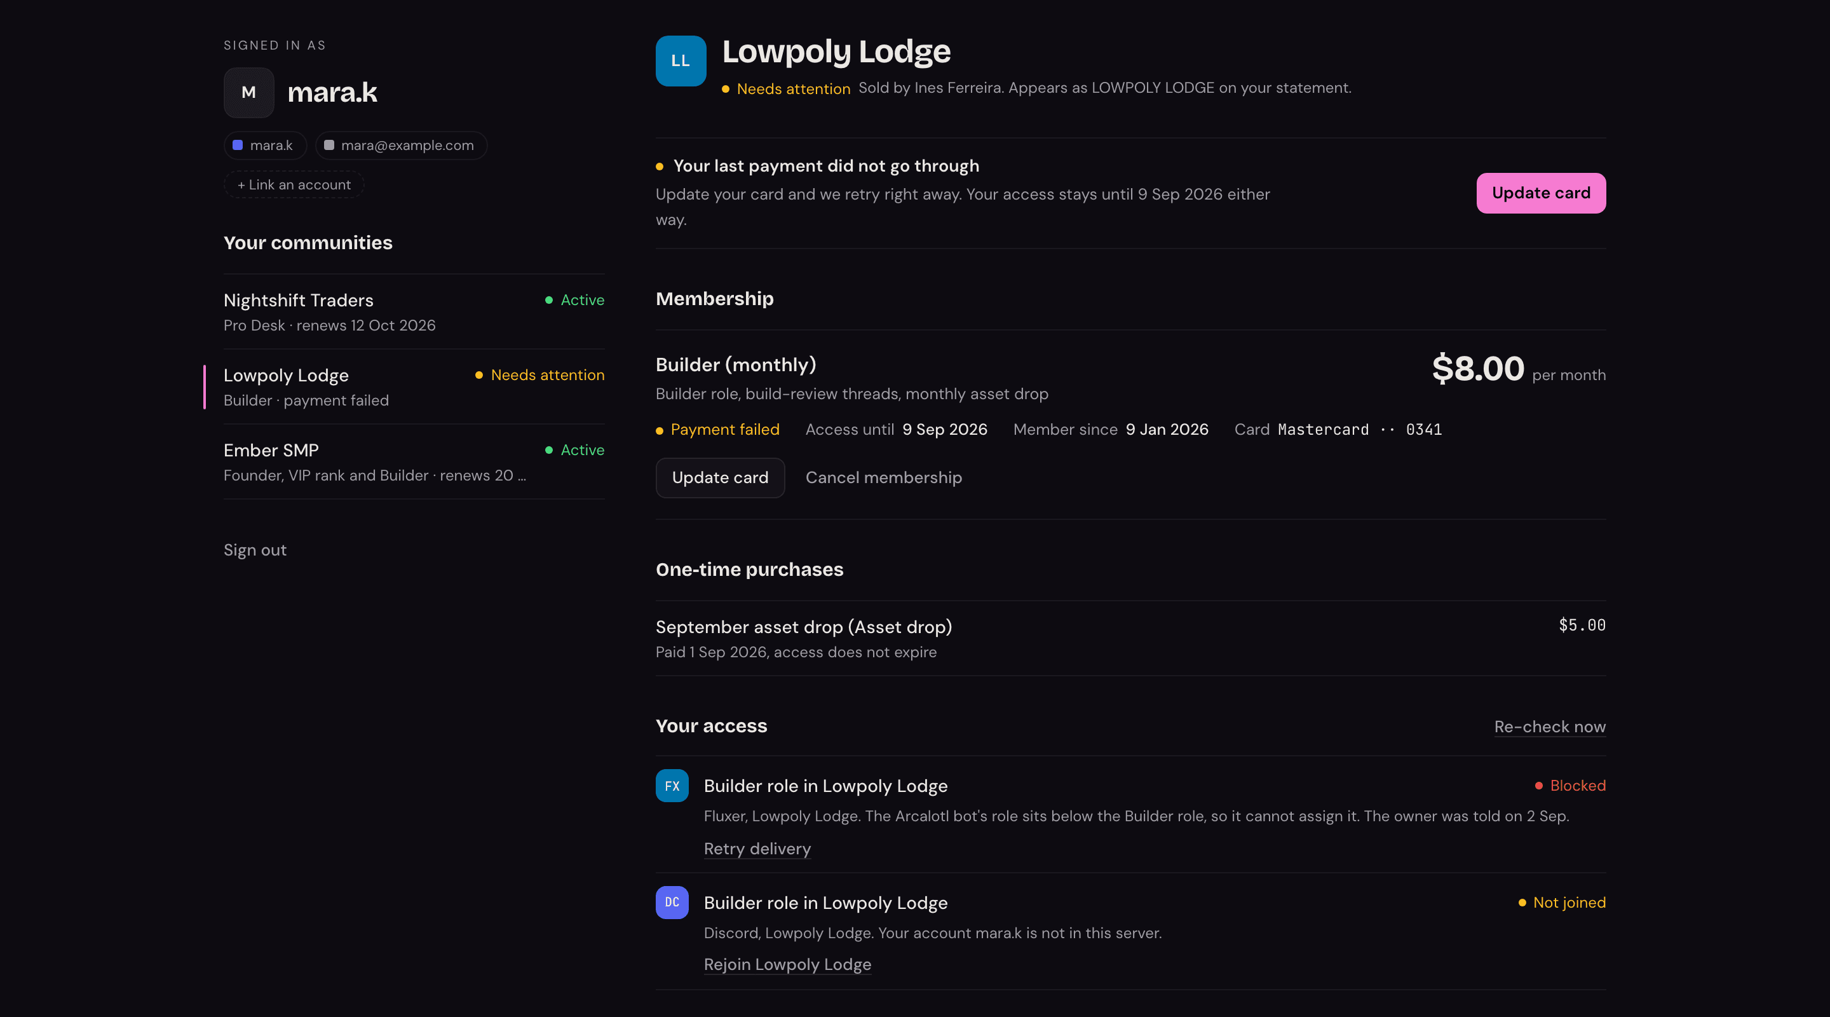Screen dimensions: 1830x1017
Task: Click Retry delivery link
Action: pos(757,849)
